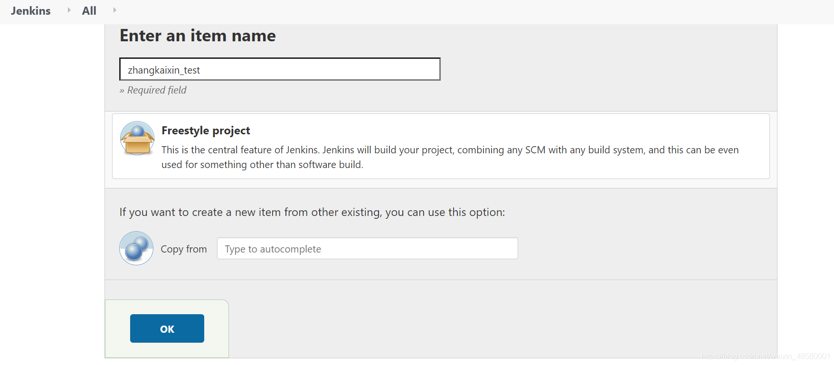The image size is (834, 365).
Task: Click the Copy from label
Action: point(184,249)
